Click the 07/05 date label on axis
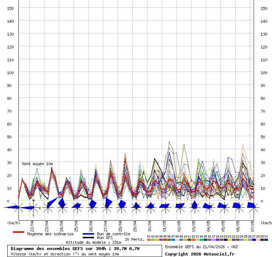 point(253,225)
